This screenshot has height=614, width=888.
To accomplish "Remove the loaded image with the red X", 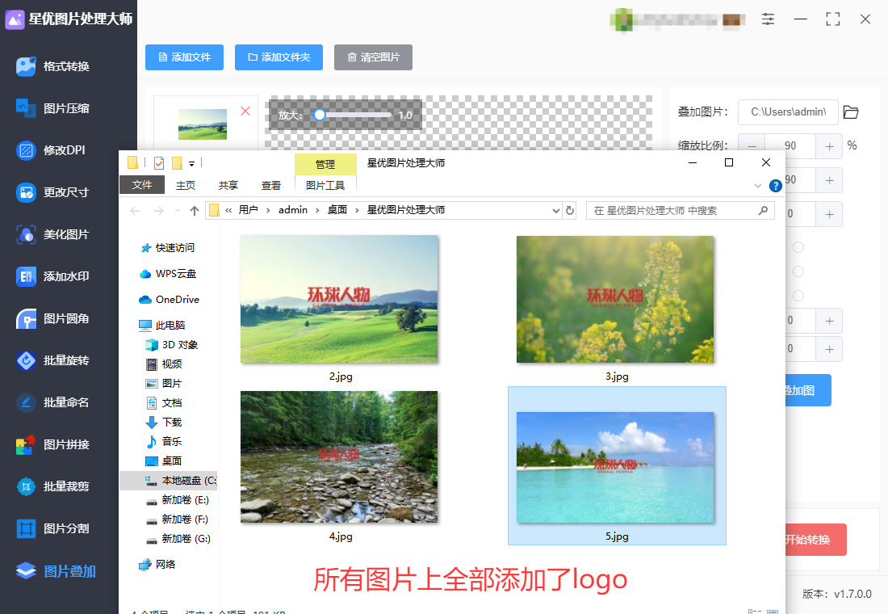I will coord(245,111).
